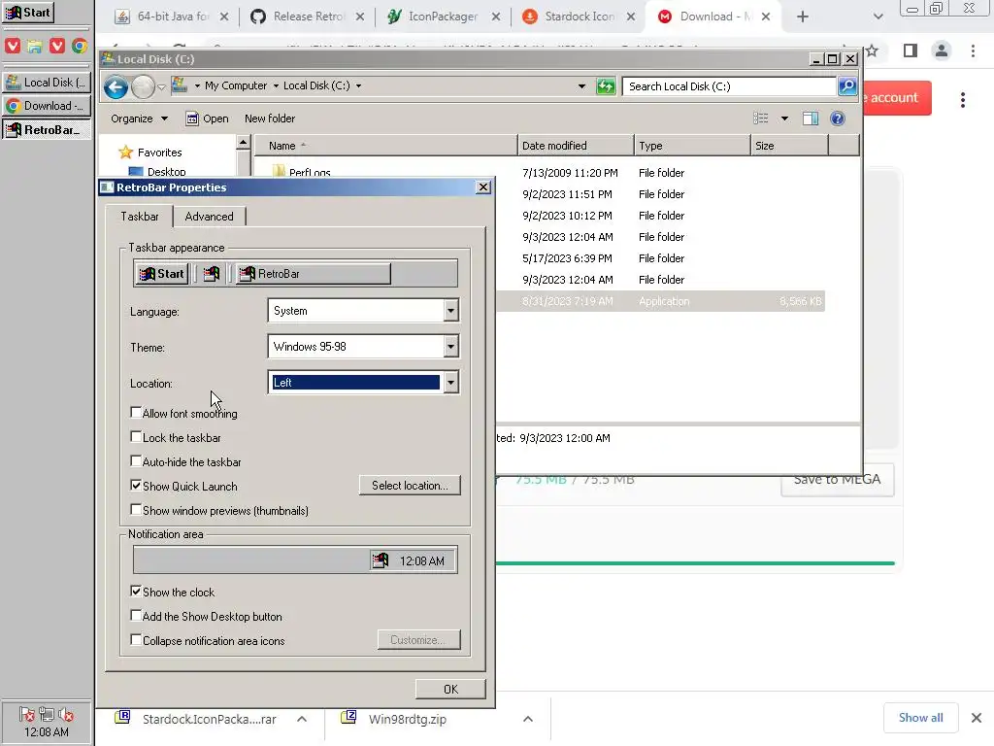Click the change view icon

point(761,119)
